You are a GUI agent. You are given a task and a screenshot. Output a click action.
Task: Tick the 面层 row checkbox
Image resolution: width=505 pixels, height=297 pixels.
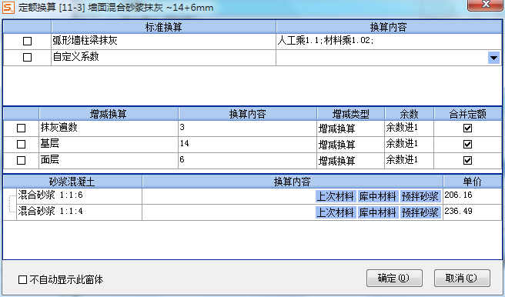(x=22, y=160)
